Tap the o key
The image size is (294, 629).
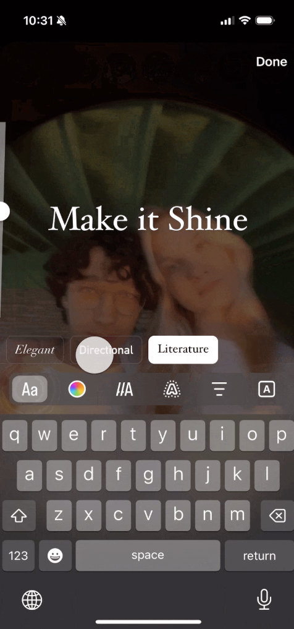click(251, 435)
